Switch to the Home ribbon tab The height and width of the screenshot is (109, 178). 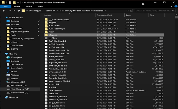[x=17, y=6]
